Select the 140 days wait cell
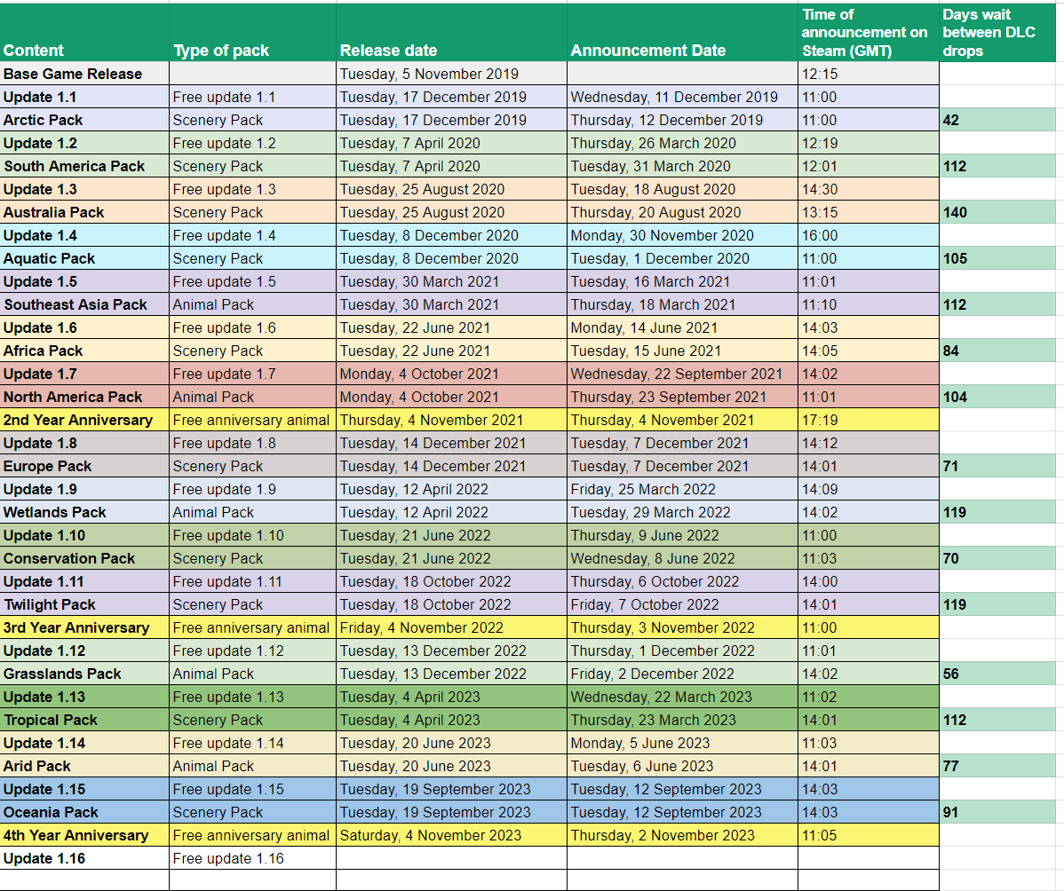The width and height of the screenshot is (1064, 891). 997,212
